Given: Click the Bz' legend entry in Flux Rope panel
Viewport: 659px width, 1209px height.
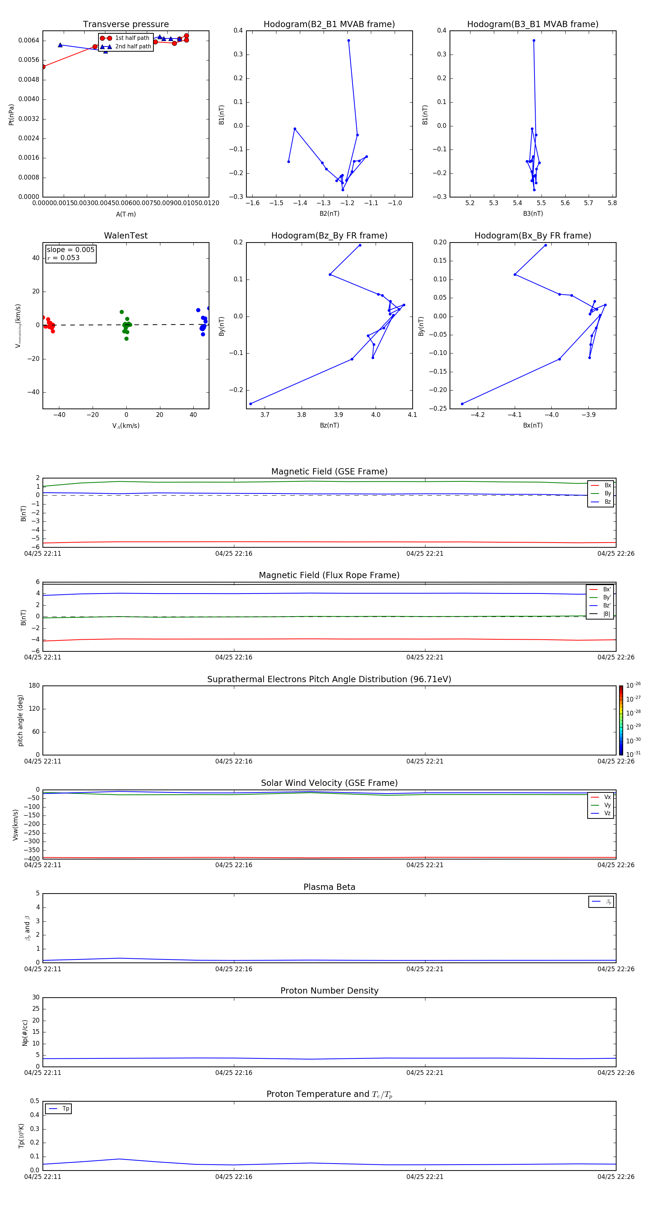Looking at the screenshot, I should [x=600, y=606].
